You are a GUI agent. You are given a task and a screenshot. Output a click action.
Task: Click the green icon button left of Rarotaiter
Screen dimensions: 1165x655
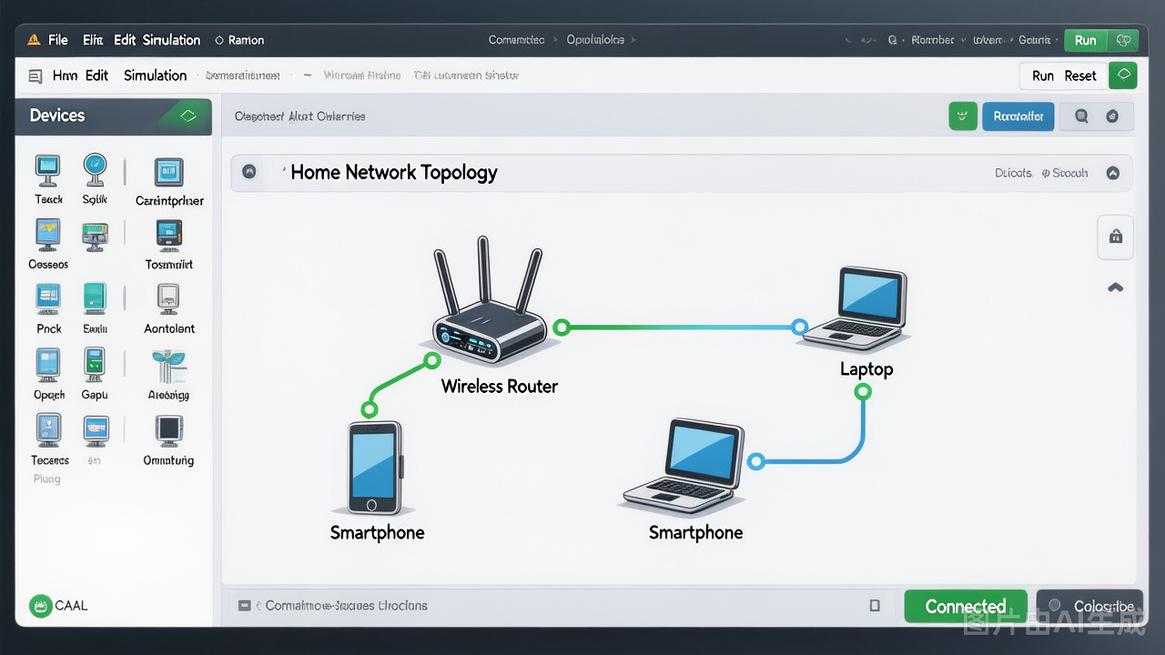tap(962, 116)
